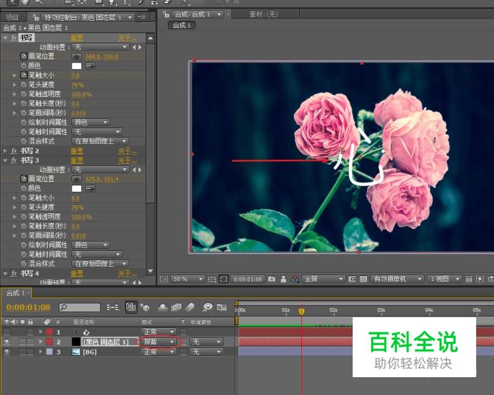Open the graph editor icon in the timeline

point(222,307)
